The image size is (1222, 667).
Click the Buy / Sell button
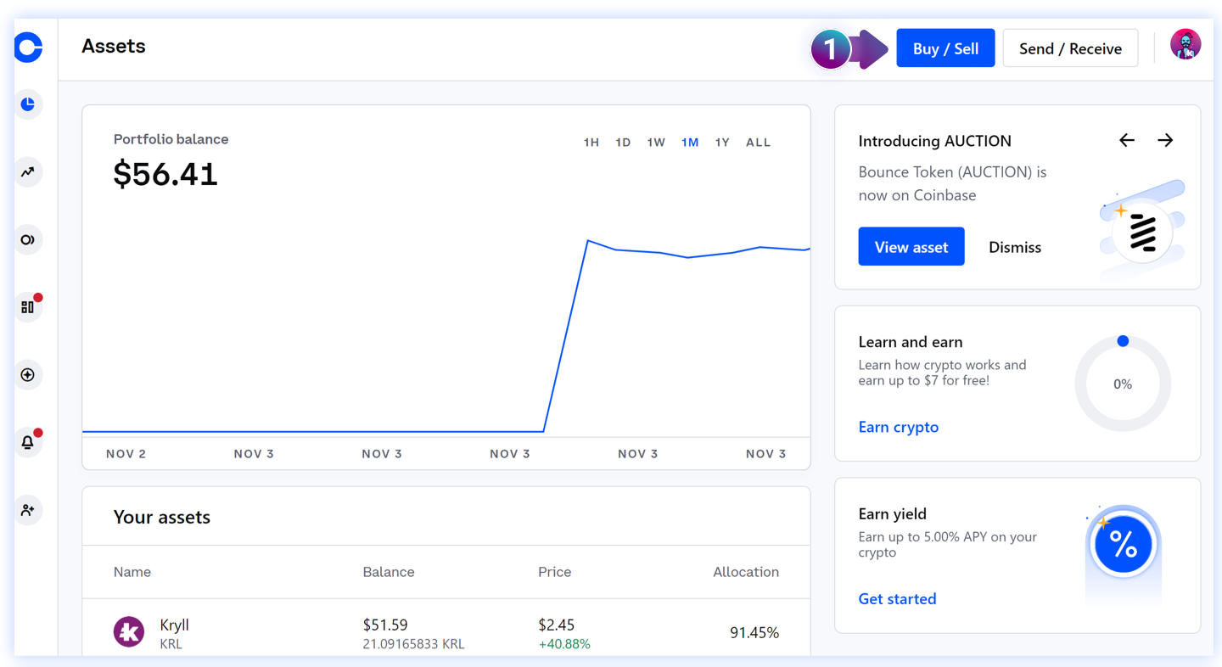click(x=945, y=48)
